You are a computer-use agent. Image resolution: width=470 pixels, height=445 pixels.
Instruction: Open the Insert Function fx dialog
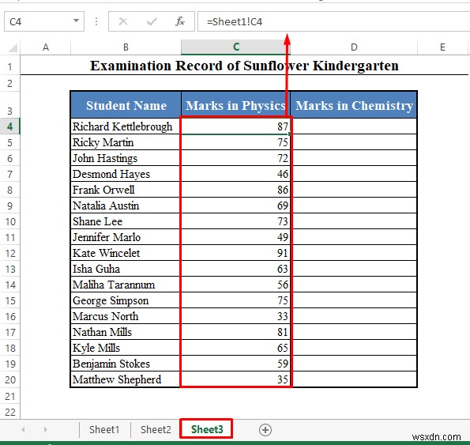[x=180, y=21]
